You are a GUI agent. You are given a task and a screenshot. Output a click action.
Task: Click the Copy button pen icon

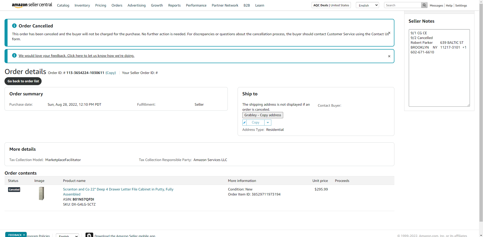tap(244, 123)
